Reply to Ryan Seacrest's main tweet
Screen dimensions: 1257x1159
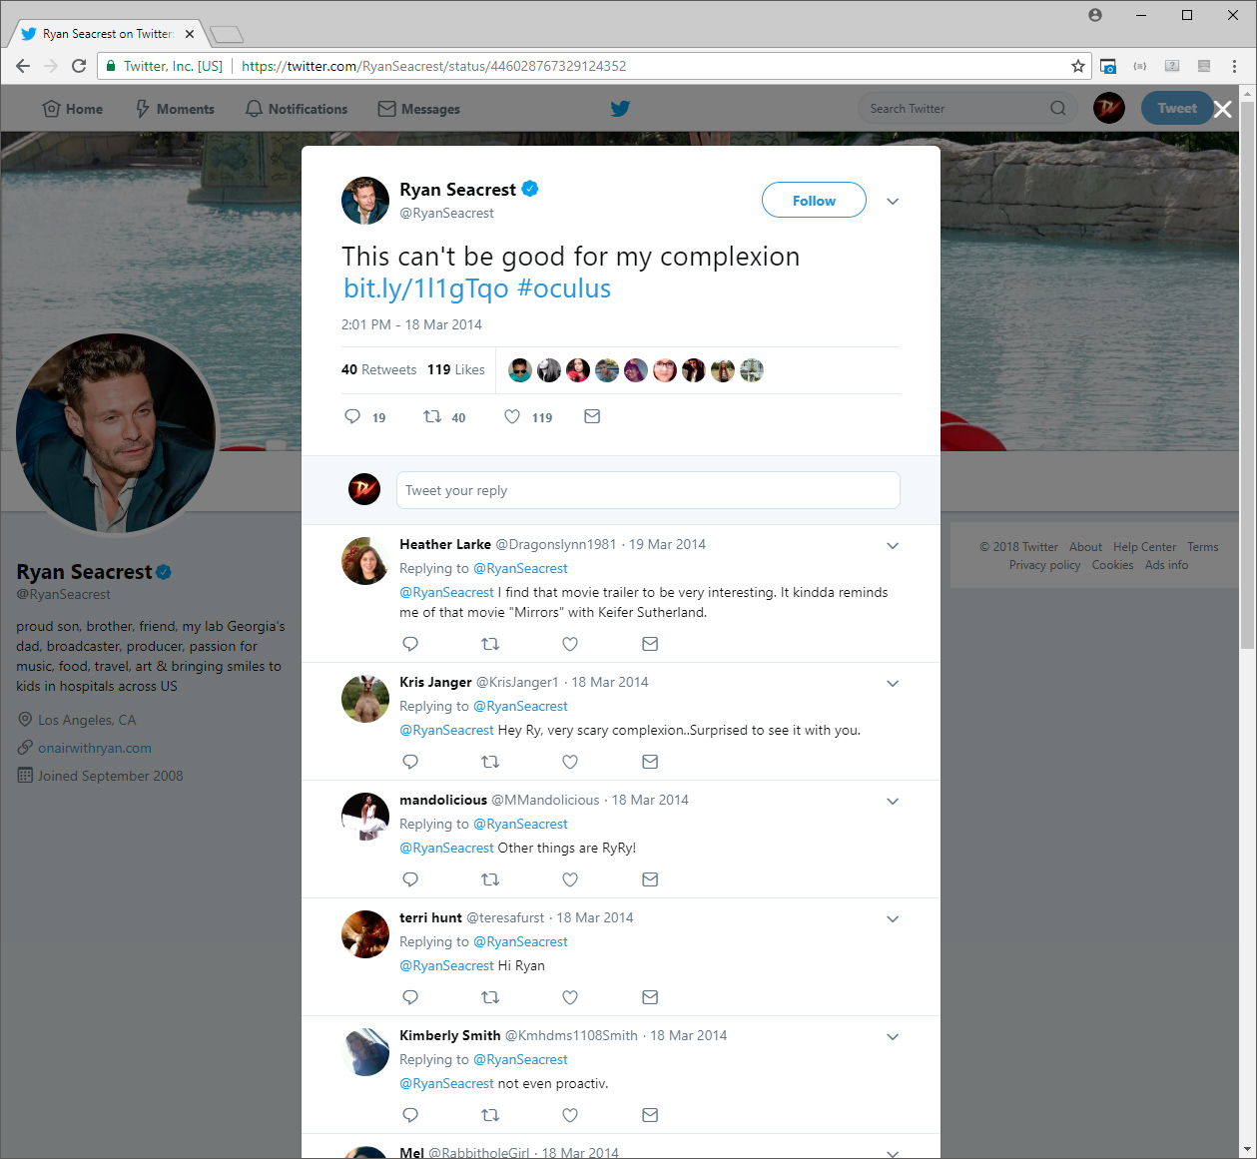point(352,416)
